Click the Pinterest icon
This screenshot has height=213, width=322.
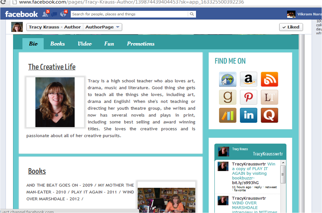coord(248,97)
